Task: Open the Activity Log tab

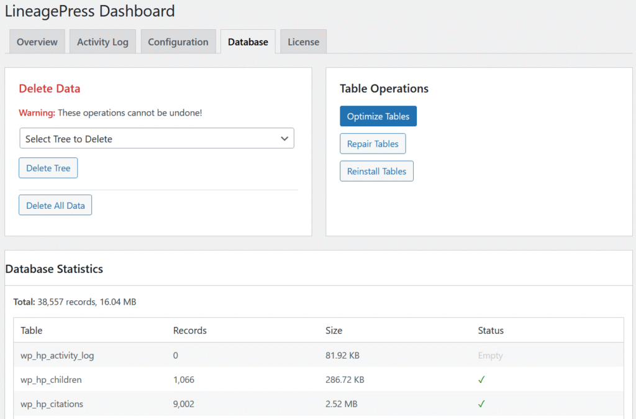Action: [x=102, y=42]
